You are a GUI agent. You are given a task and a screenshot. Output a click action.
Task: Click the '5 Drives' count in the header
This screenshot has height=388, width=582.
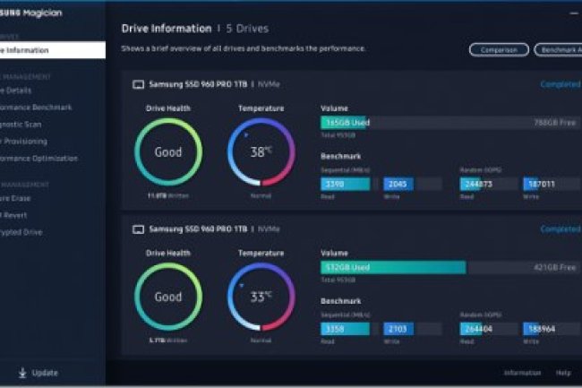(247, 29)
